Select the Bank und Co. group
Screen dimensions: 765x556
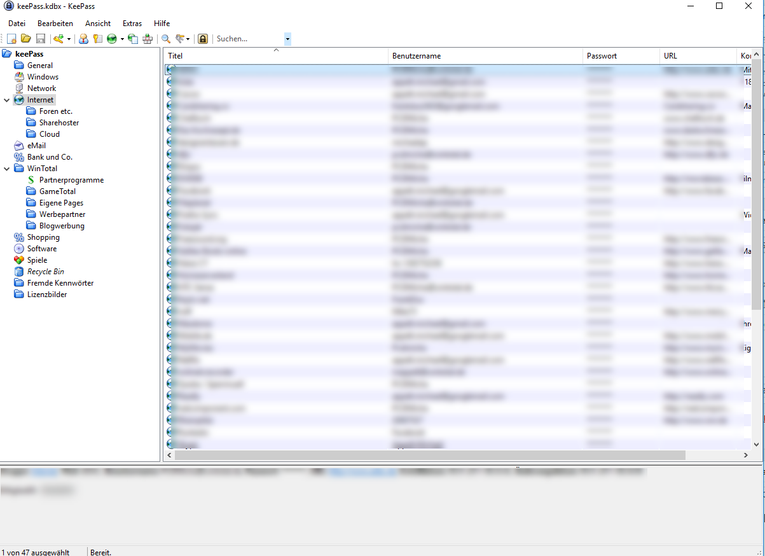(50, 157)
